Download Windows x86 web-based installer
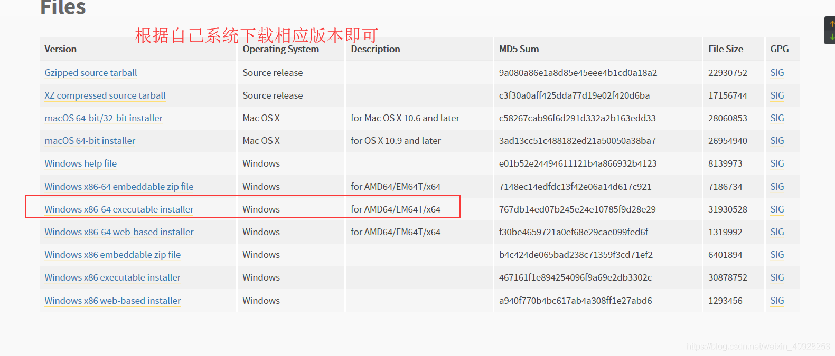The height and width of the screenshot is (356, 835). coord(112,301)
